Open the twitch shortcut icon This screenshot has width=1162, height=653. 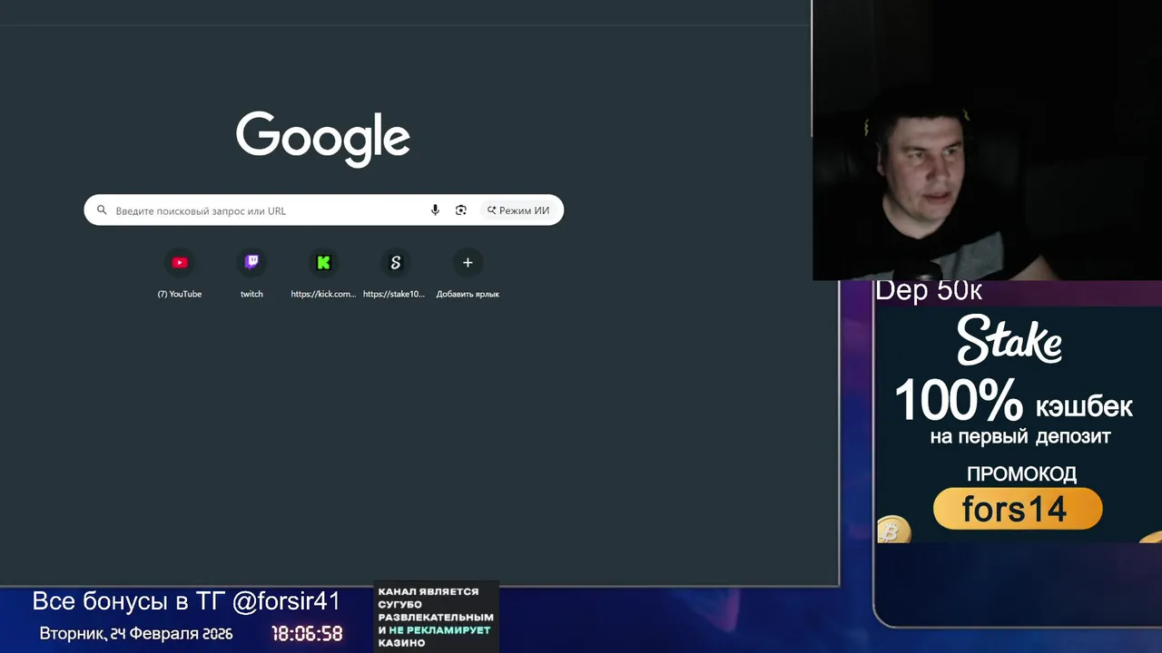click(x=251, y=263)
